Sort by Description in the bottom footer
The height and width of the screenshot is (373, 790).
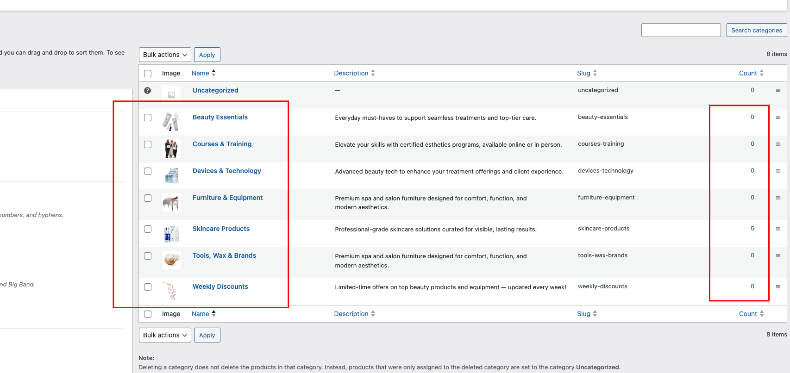[354, 314]
